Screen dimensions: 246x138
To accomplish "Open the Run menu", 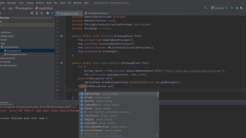I will (x=56, y=3).
